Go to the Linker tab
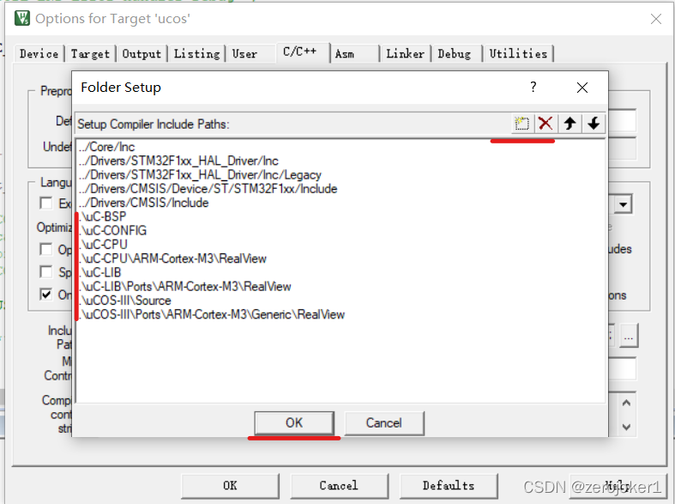675x504 pixels. (405, 54)
